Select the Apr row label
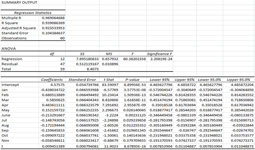 click(x=5, y=105)
